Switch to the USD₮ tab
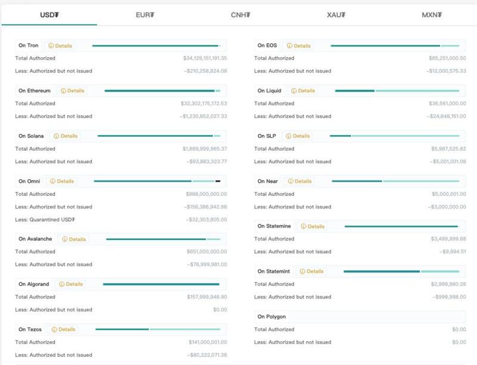Screen dimensions: 477x365 (x=49, y=15)
